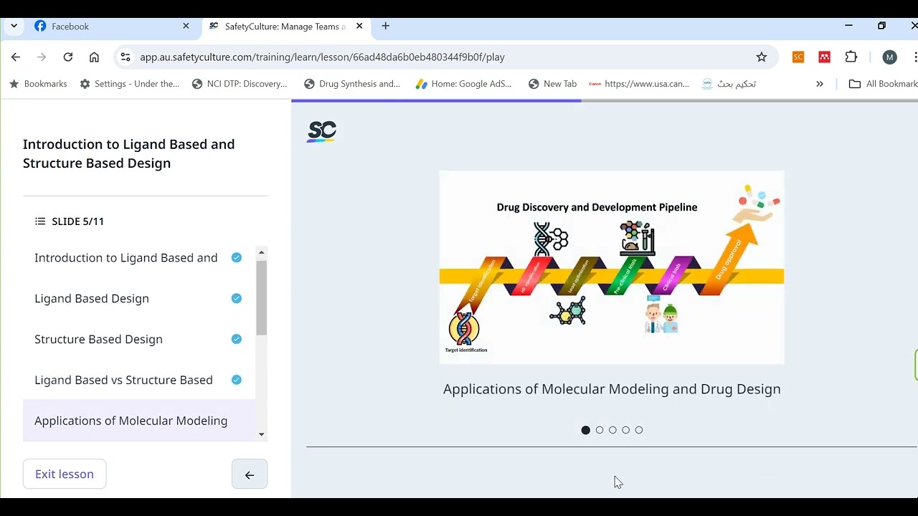
Task: Open the Ligand Based Design slide
Action: pos(138,298)
